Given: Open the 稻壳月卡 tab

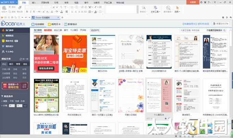Looking at the screenshot, I should click(54, 24).
